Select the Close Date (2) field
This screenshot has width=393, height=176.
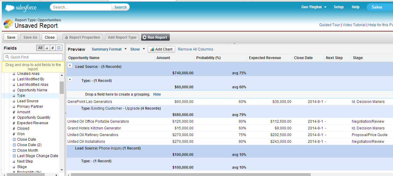tap(29, 145)
